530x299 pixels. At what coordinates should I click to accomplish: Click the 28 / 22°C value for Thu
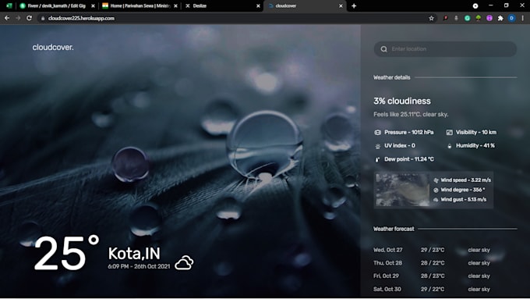433,263
